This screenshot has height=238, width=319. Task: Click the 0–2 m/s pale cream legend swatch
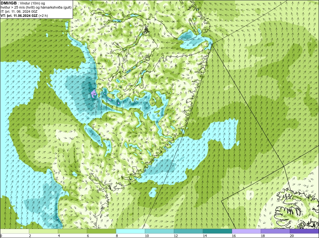14,231
